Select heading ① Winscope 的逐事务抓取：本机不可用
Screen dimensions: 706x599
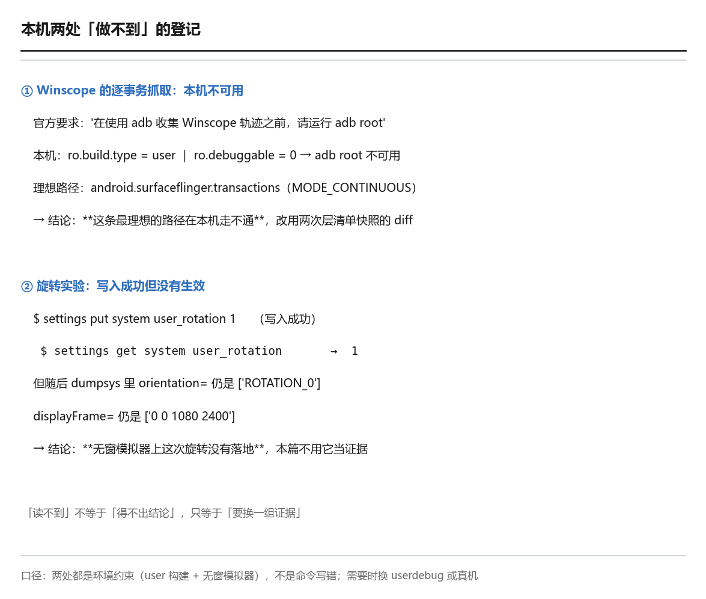pos(132,91)
